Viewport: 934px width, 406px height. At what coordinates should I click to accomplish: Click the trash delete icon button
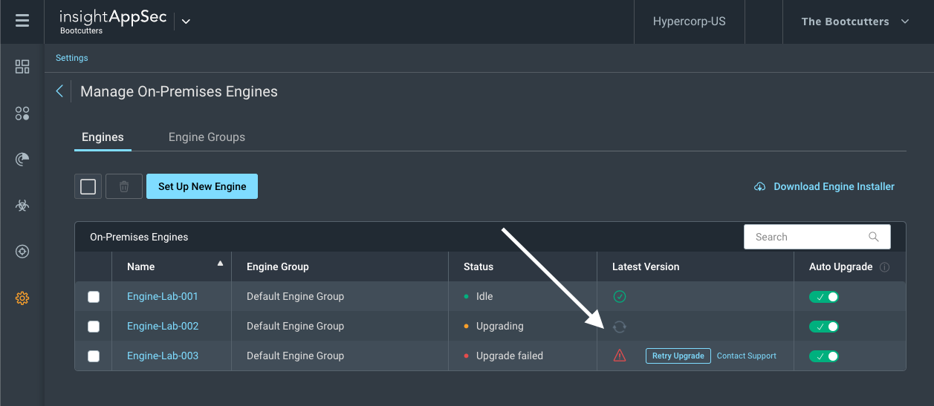[124, 186]
